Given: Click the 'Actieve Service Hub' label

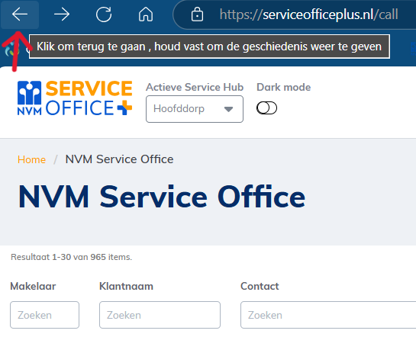Looking at the screenshot, I should pos(195,87).
